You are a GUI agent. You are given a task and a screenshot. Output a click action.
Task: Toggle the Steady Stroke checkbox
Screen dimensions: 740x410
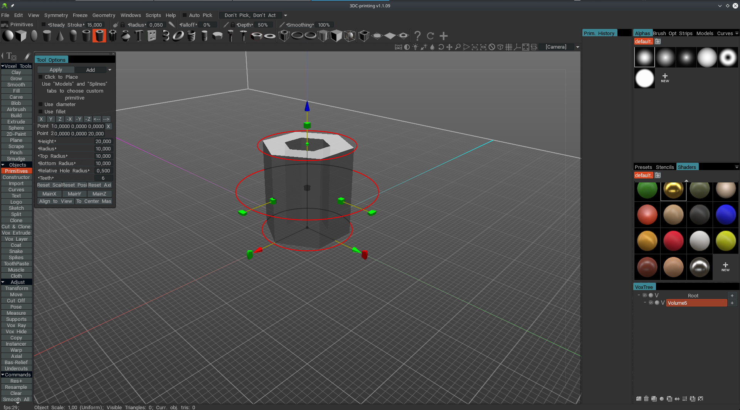pyautogui.click(x=44, y=25)
